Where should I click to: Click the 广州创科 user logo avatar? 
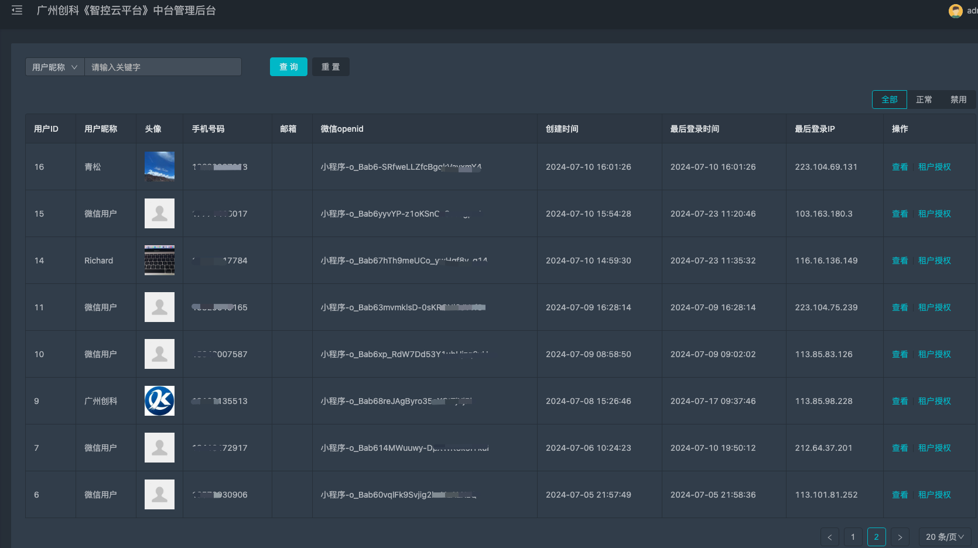click(159, 401)
